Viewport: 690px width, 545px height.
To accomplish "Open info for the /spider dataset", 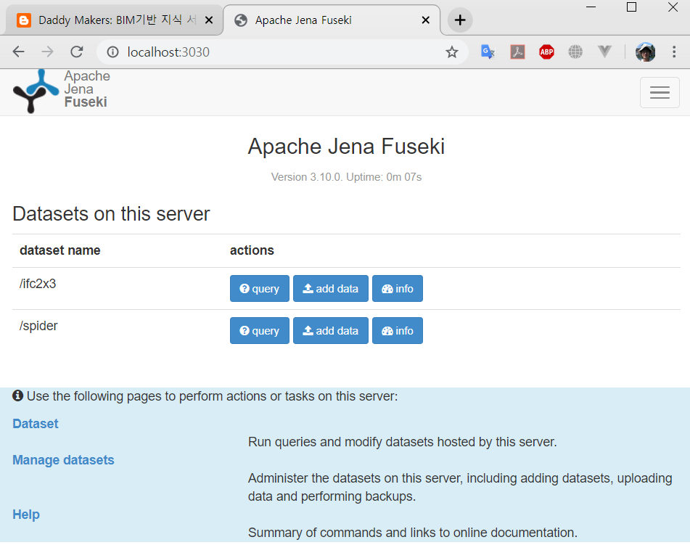I will pos(398,331).
